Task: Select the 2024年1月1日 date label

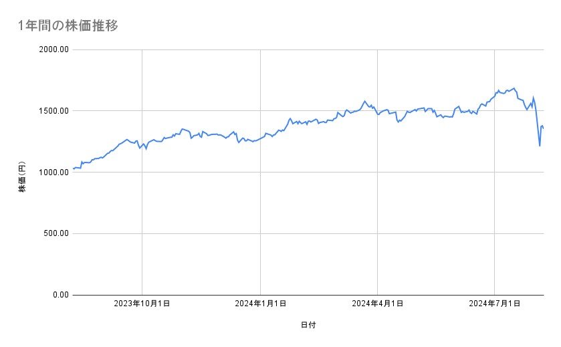Action: (260, 304)
